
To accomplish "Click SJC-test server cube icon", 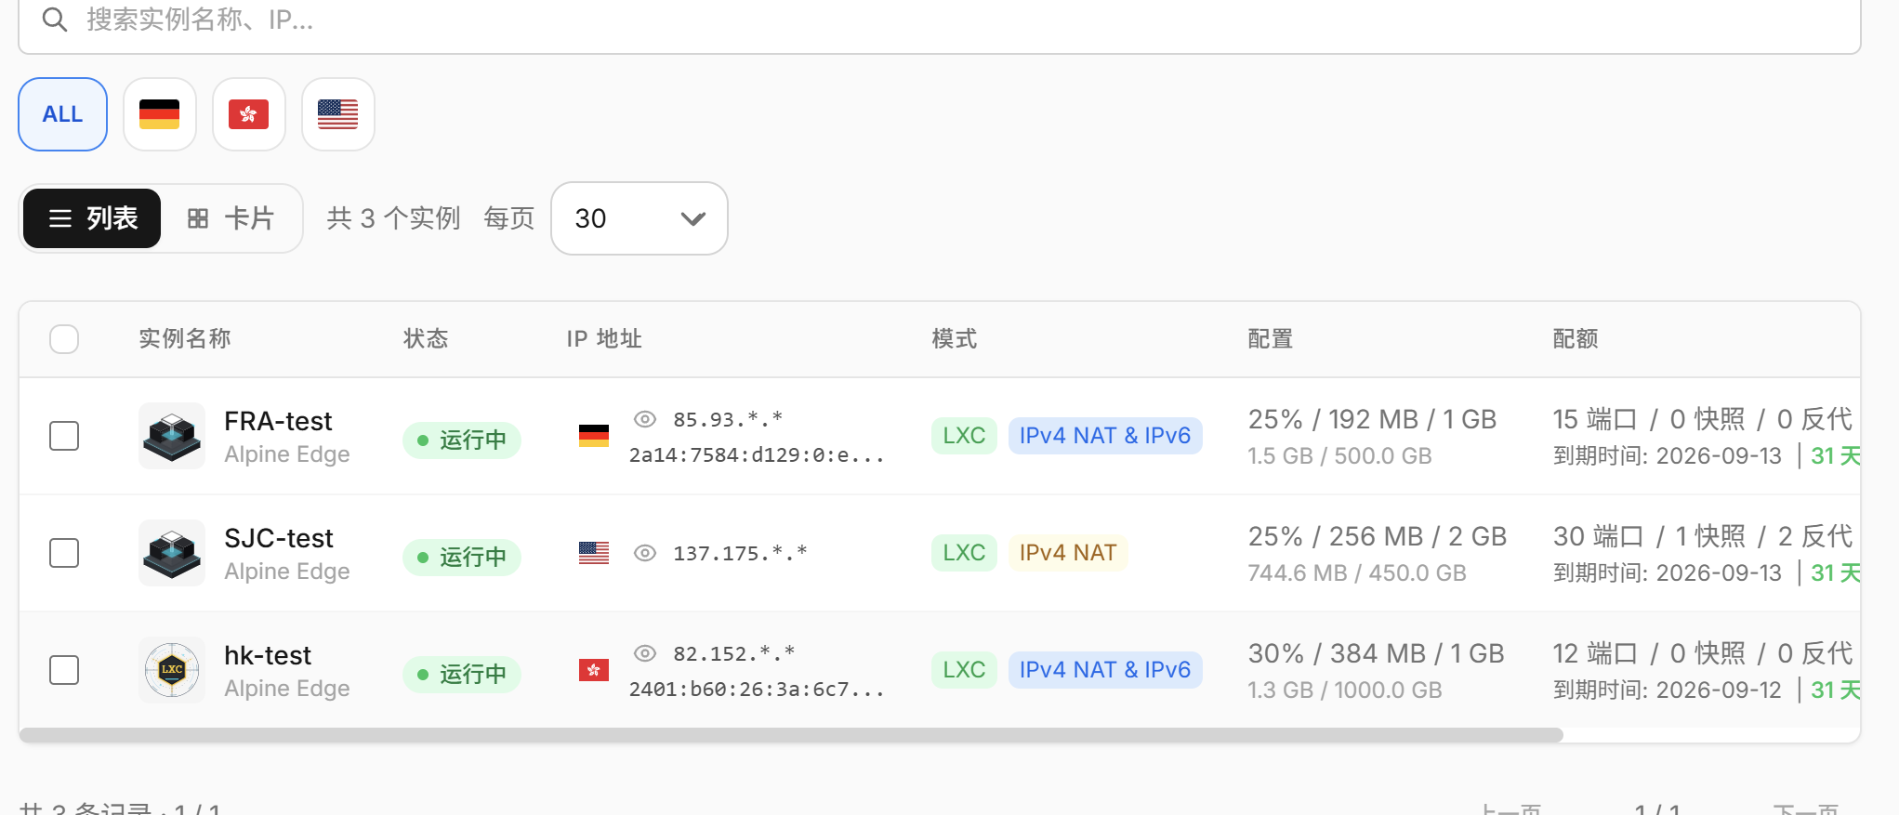I will point(172,553).
